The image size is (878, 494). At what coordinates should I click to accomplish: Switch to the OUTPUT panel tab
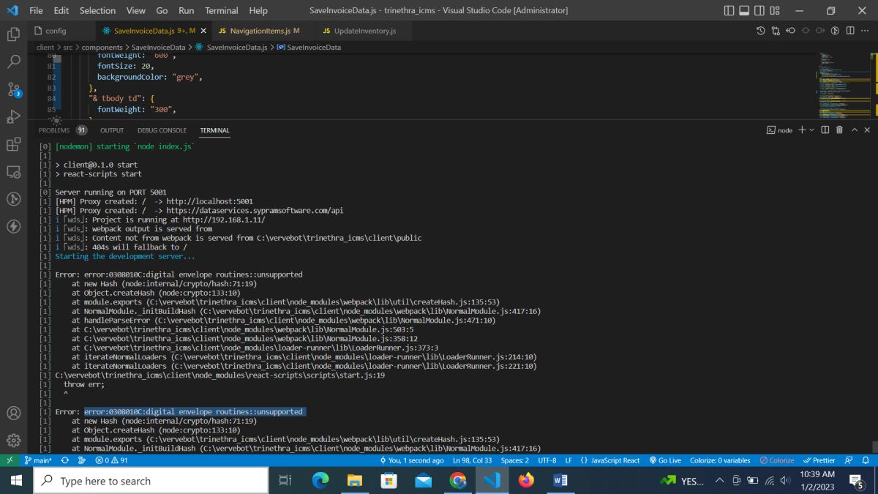click(112, 130)
